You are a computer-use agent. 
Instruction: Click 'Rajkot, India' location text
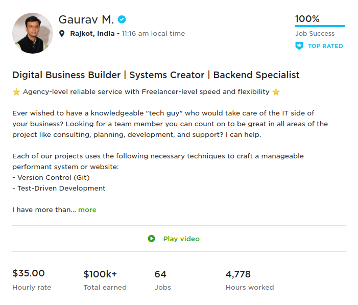click(x=92, y=34)
